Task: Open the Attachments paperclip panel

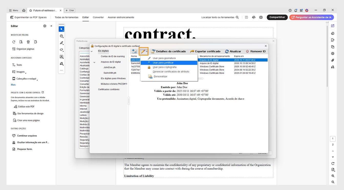Action: [332, 60]
